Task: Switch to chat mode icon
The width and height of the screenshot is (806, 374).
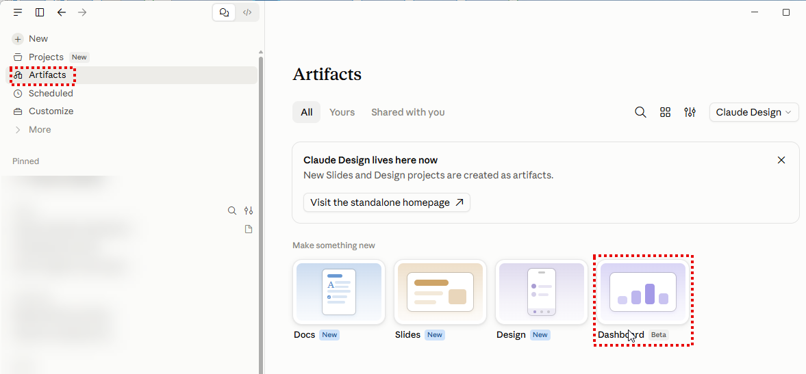Action: tap(224, 12)
